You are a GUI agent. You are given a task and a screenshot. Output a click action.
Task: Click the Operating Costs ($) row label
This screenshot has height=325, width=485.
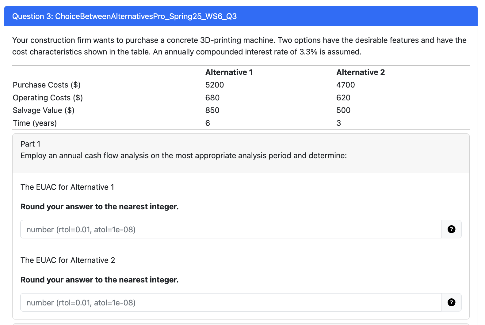(48, 98)
